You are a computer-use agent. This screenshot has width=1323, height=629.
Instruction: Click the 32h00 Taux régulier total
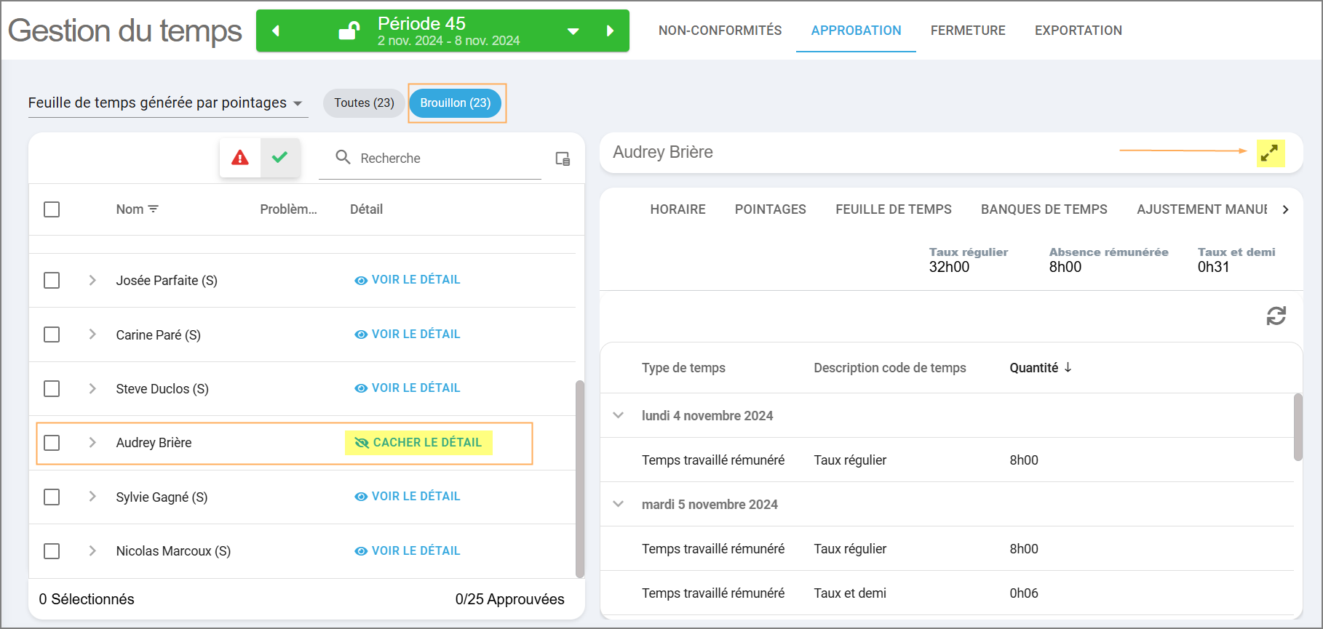point(949,267)
